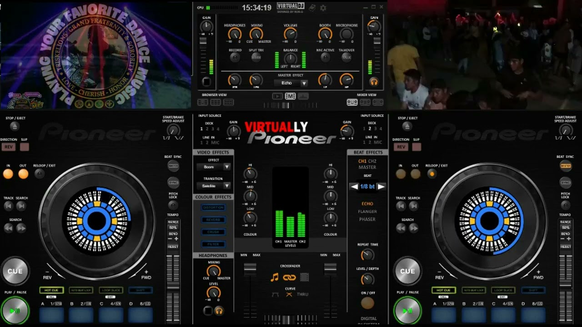Screen dimensions: 582x327
Task: Select deck 1 as left input source
Action: pos(201,129)
